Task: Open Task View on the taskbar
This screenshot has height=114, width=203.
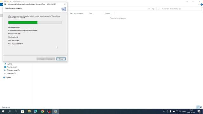Action: click(x=16, y=111)
